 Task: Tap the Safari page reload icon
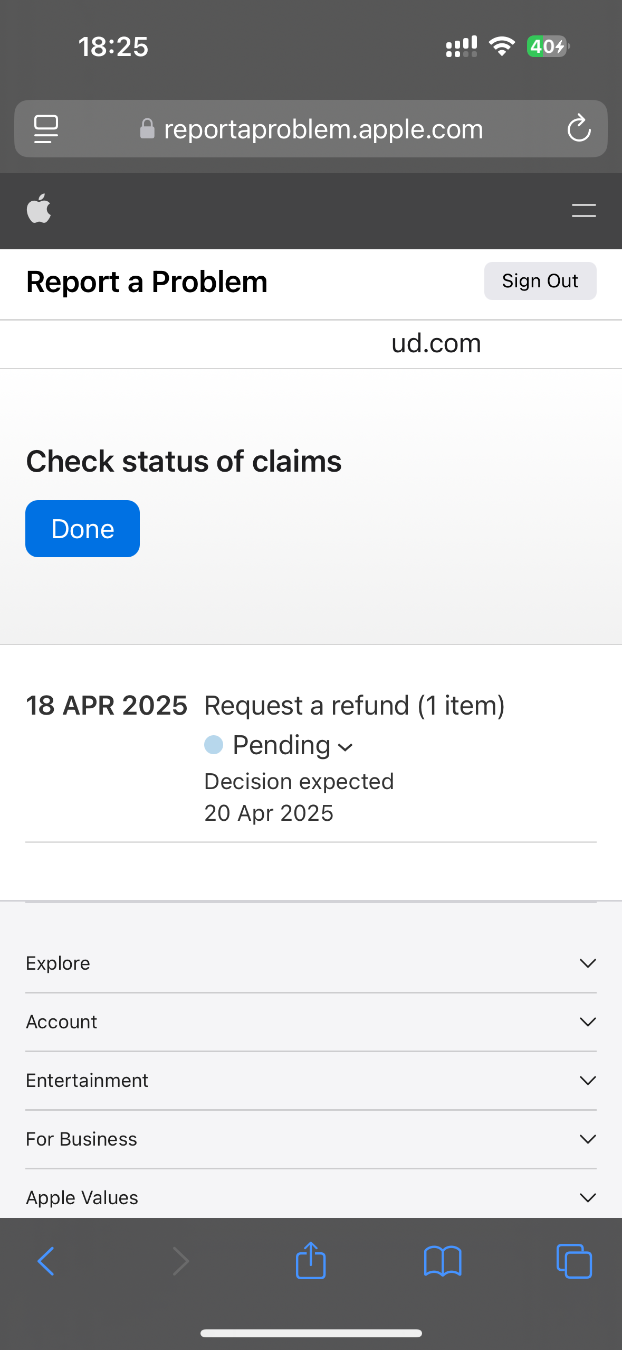coord(578,128)
